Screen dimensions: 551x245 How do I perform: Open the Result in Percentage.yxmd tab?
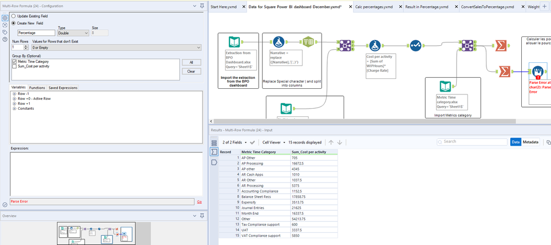click(x=426, y=7)
